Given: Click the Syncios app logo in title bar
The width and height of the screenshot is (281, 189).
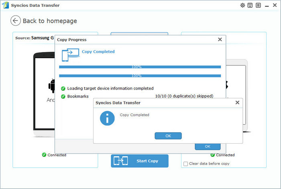Looking at the screenshot, I should tap(5, 5).
